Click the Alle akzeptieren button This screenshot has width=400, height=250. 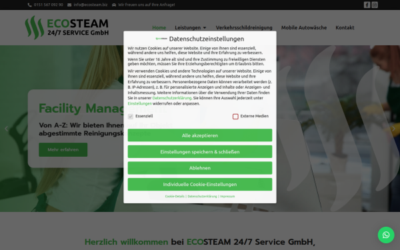(200, 135)
